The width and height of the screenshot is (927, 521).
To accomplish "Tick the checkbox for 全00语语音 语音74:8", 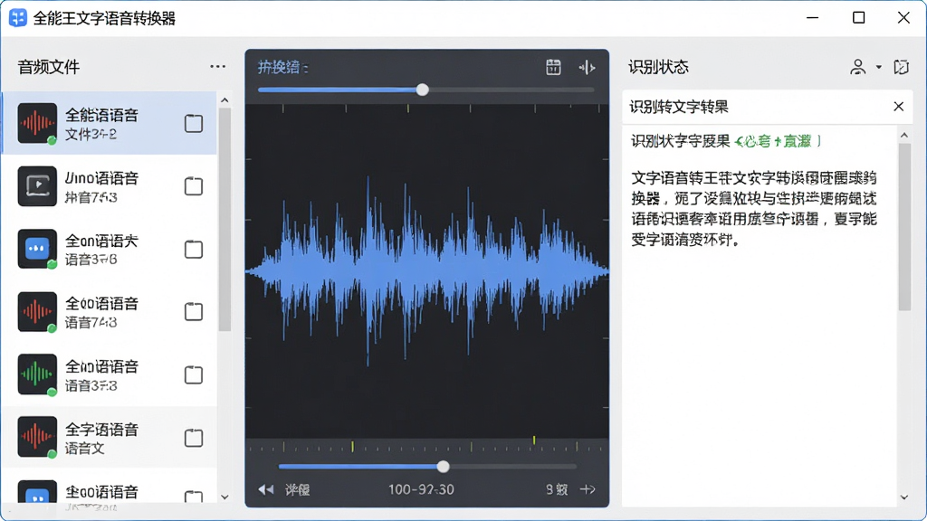I will point(194,311).
